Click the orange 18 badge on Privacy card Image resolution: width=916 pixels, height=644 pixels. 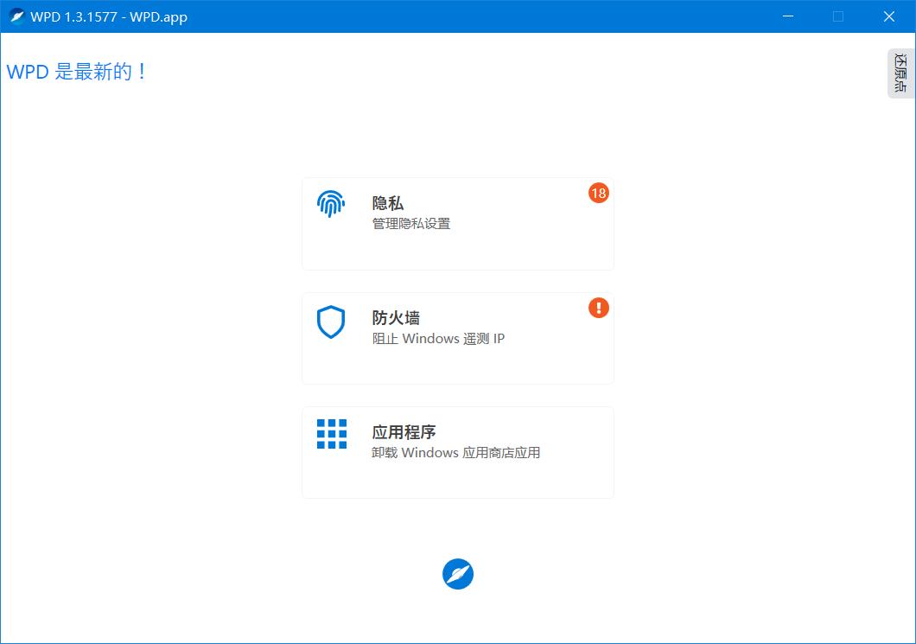(599, 193)
